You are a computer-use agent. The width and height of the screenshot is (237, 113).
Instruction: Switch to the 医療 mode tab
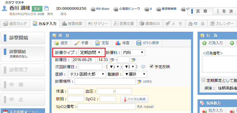tap(200, 11)
